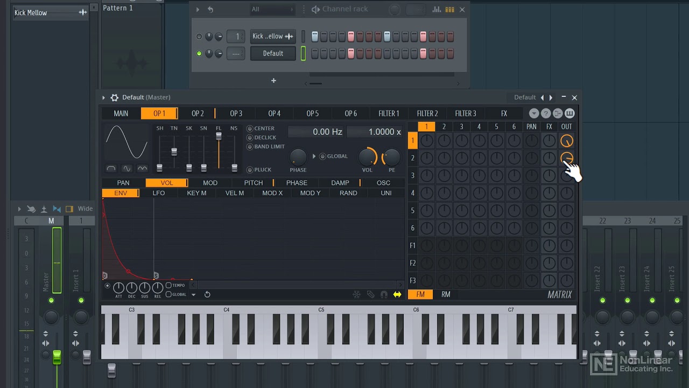Click the Kick ..ellow channel button

[273, 37]
